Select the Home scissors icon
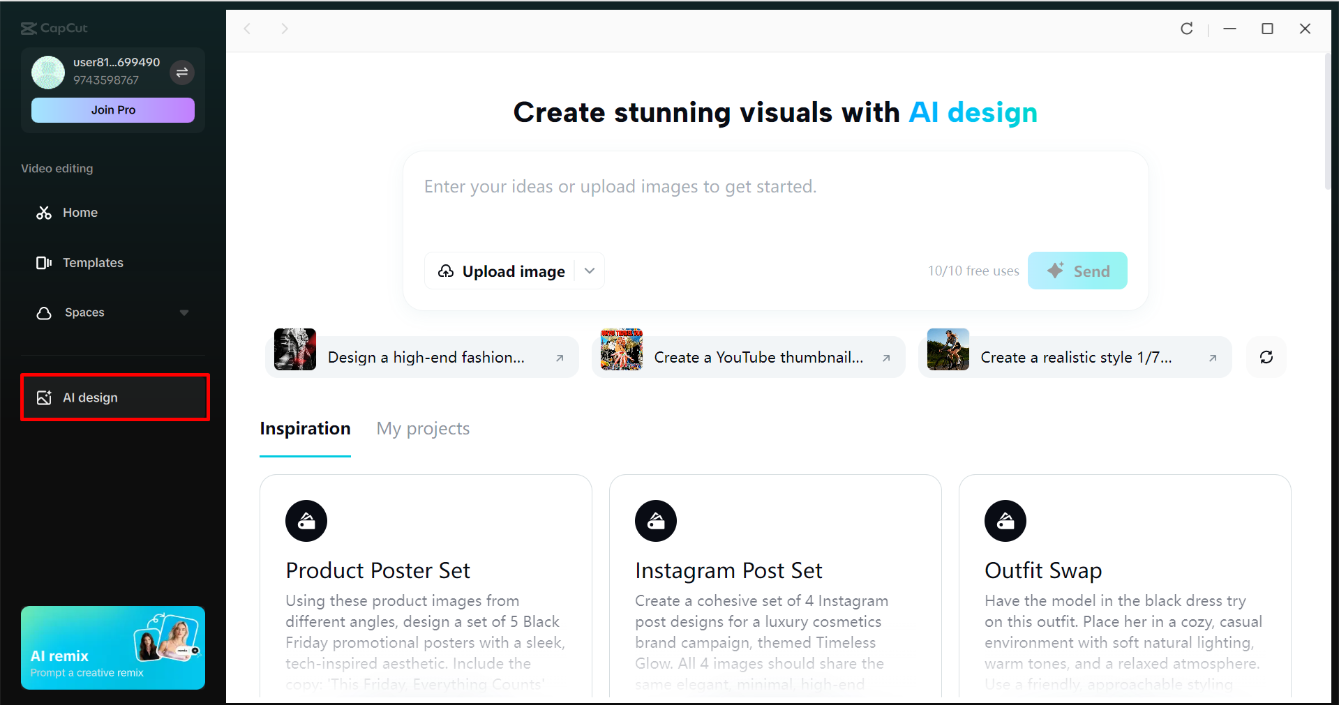Viewport: 1339px width, 705px height. [43, 212]
